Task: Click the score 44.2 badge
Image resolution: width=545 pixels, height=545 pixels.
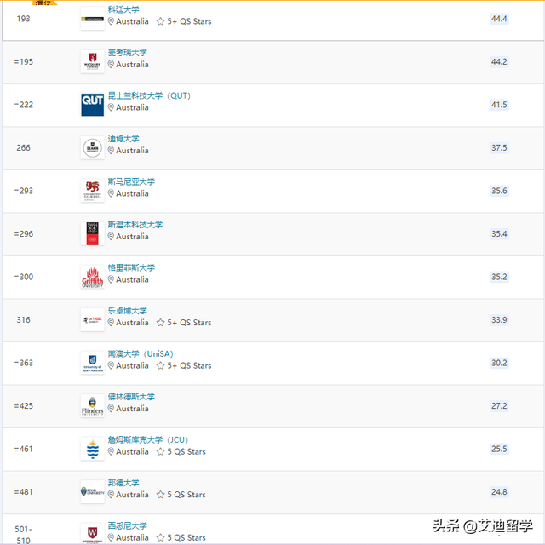Action: pyautogui.click(x=499, y=62)
